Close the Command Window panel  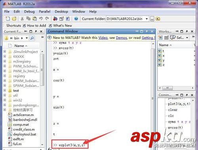[x=152, y=31]
